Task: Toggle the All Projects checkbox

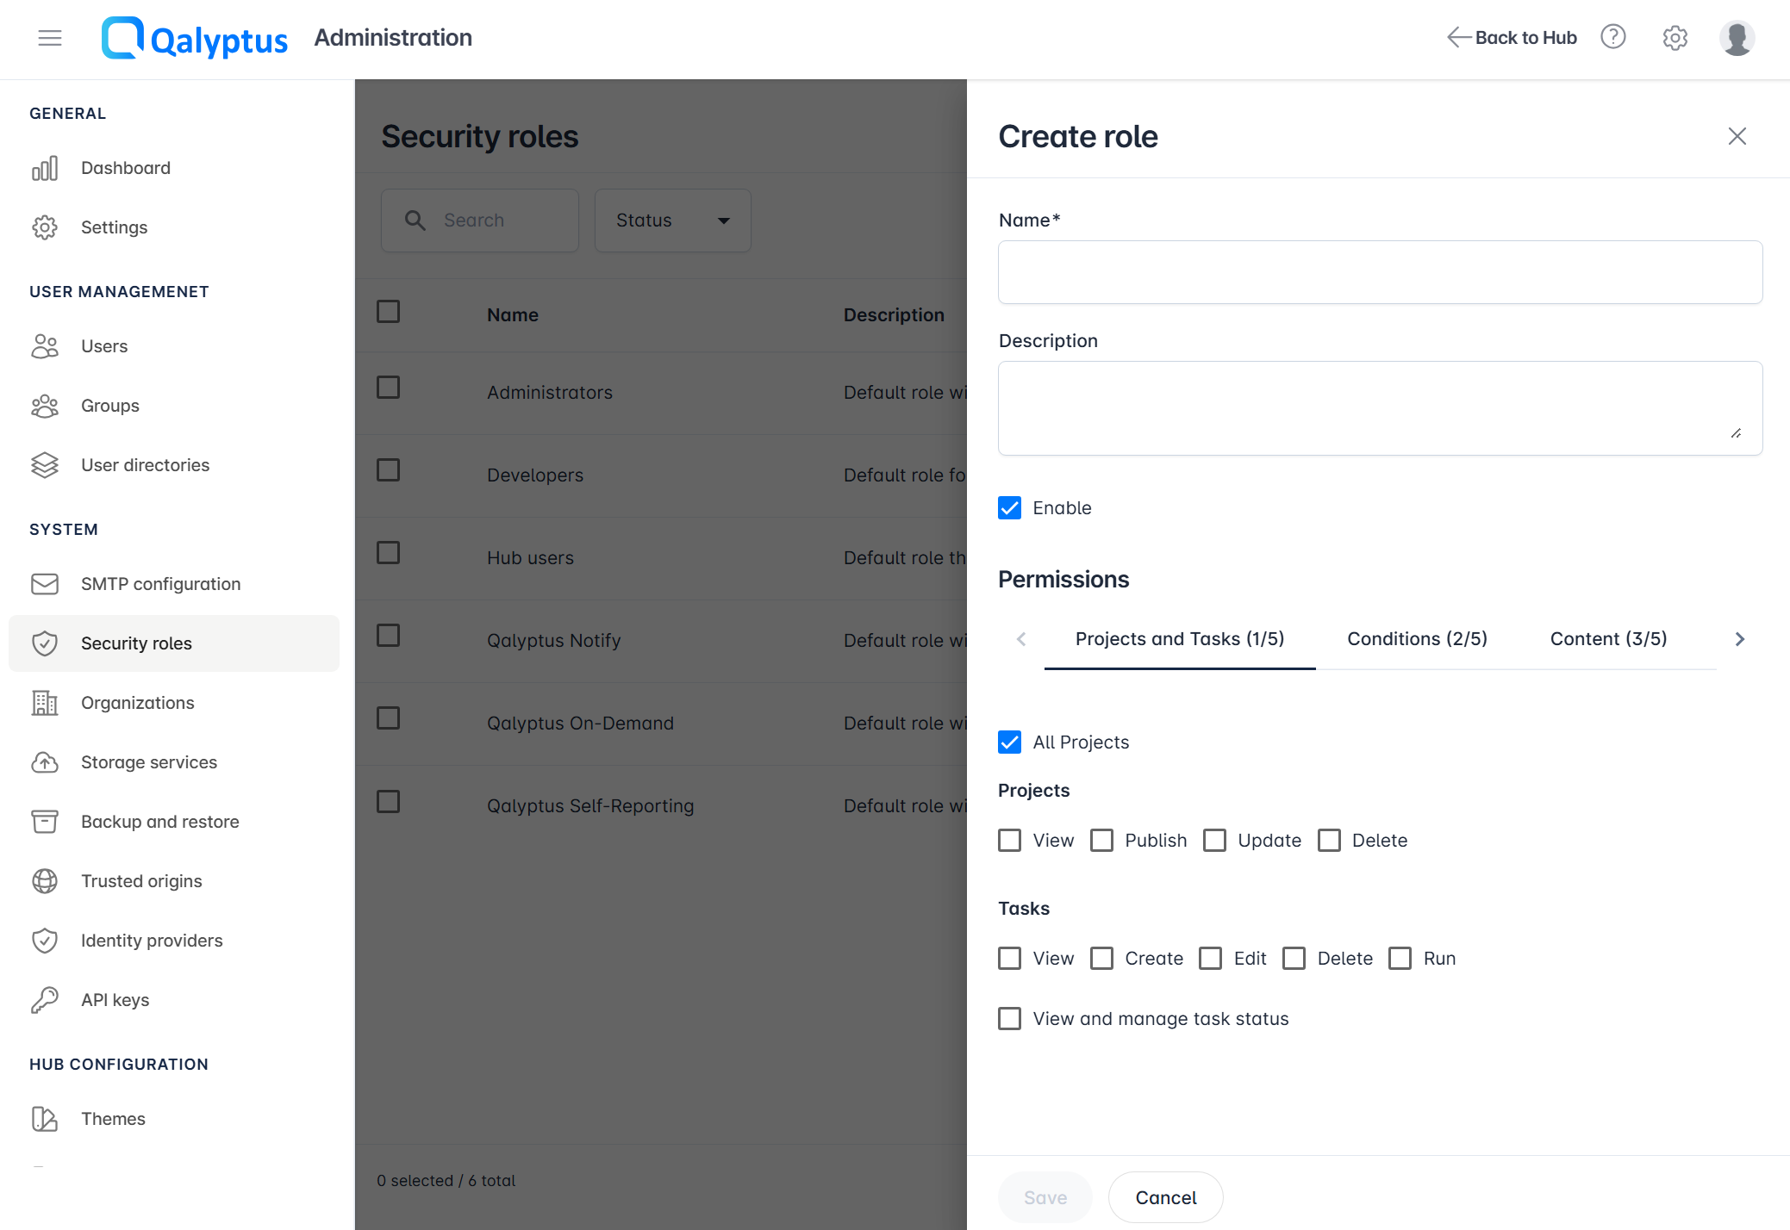Action: coord(1009,742)
